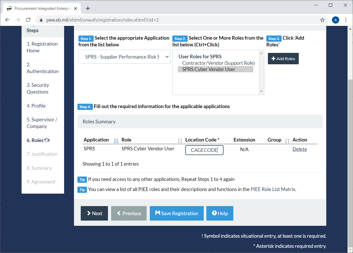This screenshot has height=253, width=353.
Task: Reload the page with the refresh icon
Action: click(x=28, y=20)
